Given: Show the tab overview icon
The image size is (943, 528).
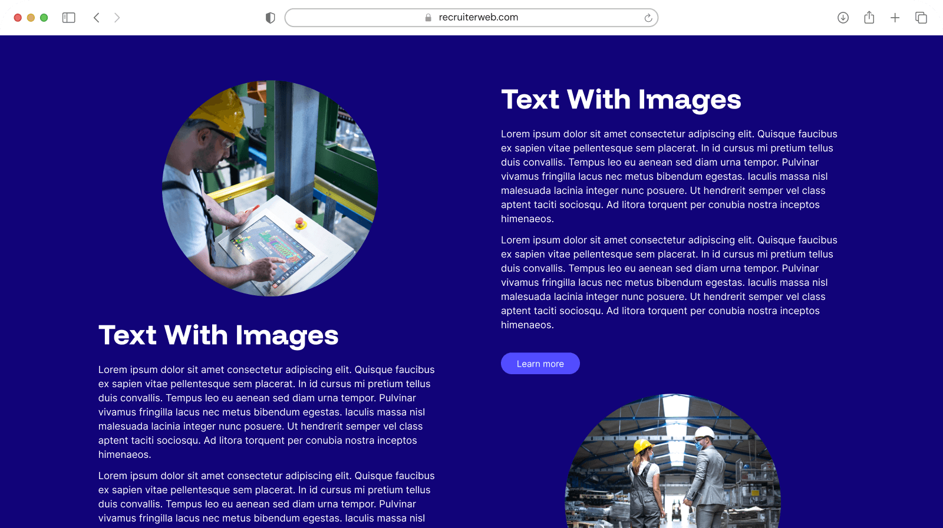Looking at the screenshot, I should (921, 18).
